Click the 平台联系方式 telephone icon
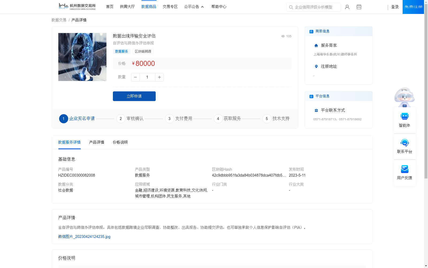Viewport: 428px width, 268px height. coord(316,110)
